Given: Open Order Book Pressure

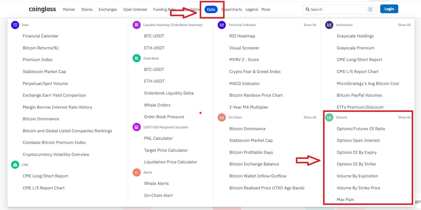Looking at the screenshot, I should (164, 117).
